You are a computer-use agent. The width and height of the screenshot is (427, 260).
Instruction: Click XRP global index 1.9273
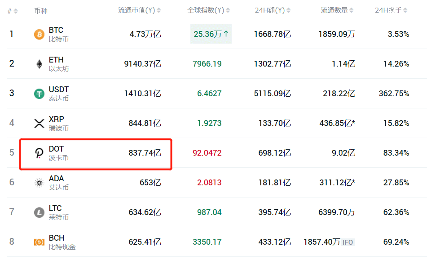(x=209, y=123)
